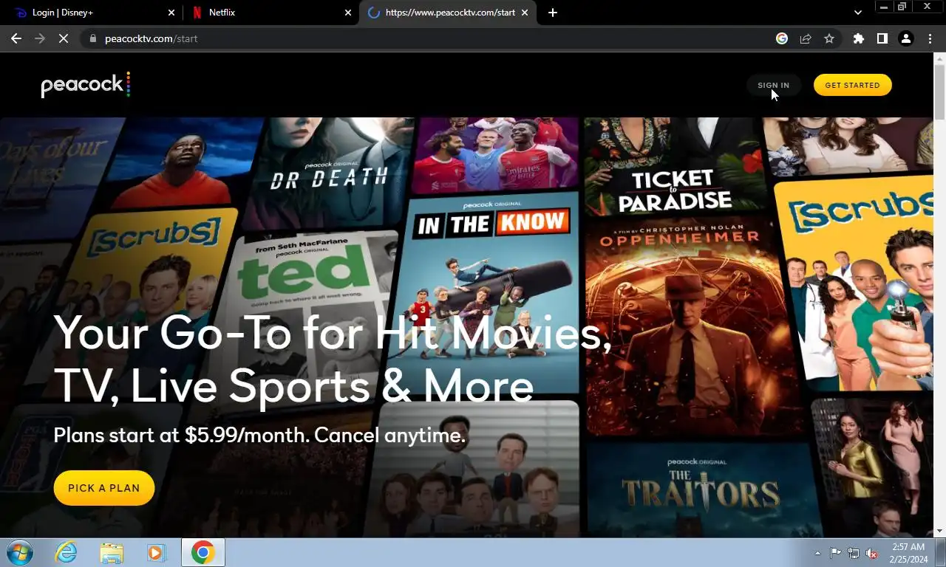Click the Google icon in address bar

pos(782,38)
